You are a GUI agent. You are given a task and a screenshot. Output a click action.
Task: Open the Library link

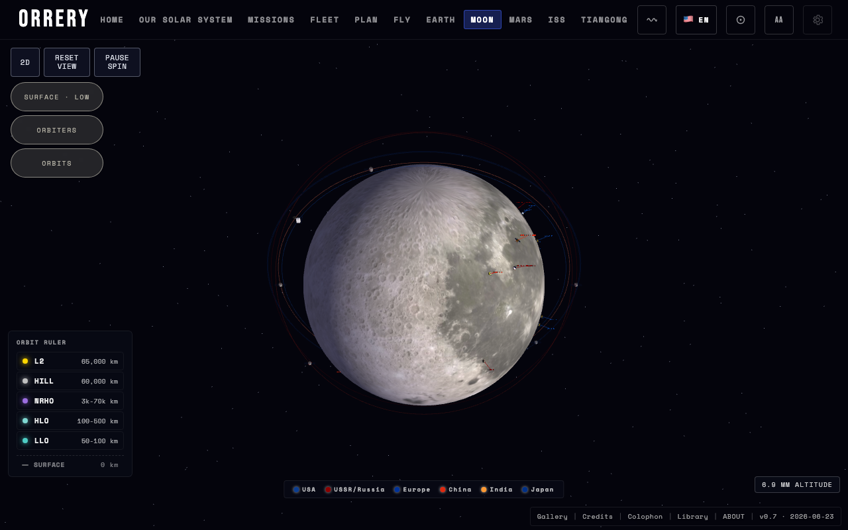pyautogui.click(x=693, y=517)
